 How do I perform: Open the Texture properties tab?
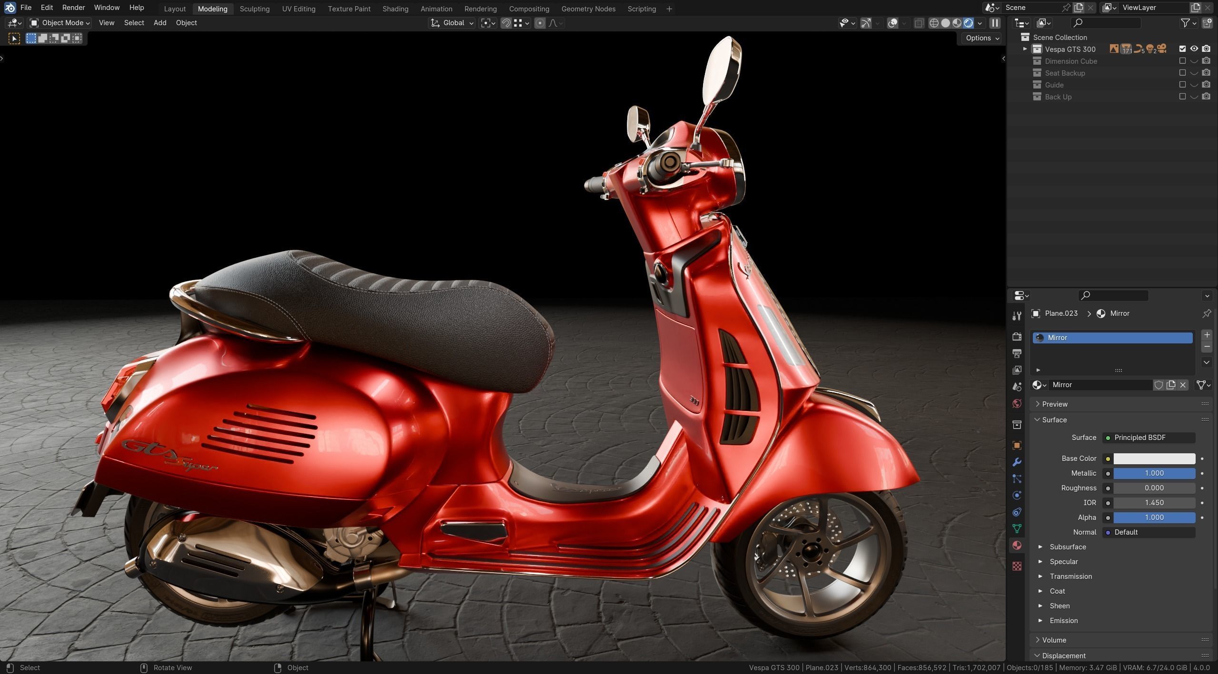click(1017, 566)
